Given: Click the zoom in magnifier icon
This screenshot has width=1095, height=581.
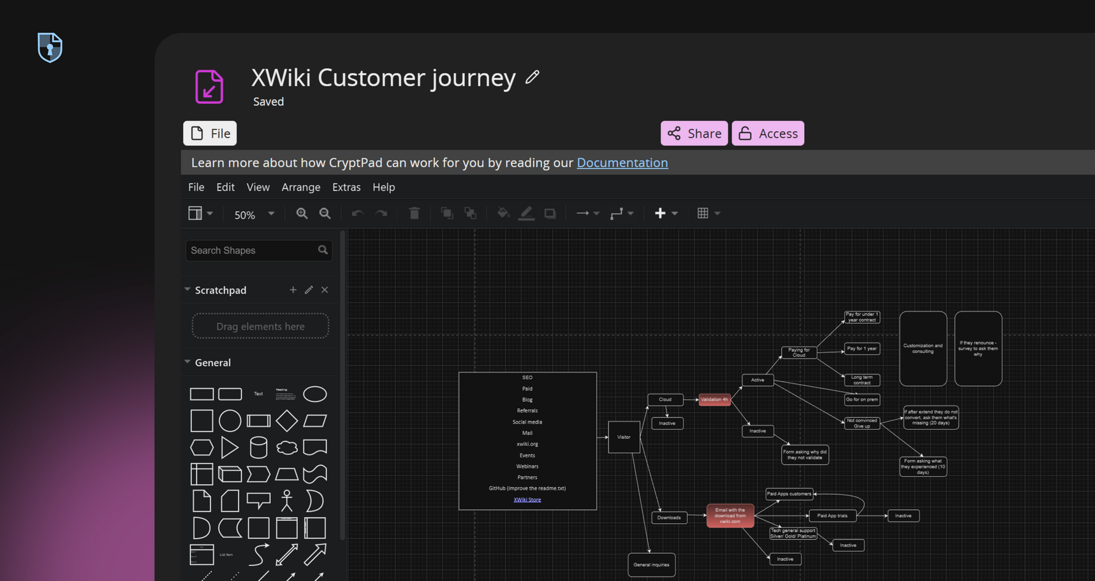Looking at the screenshot, I should point(302,213).
